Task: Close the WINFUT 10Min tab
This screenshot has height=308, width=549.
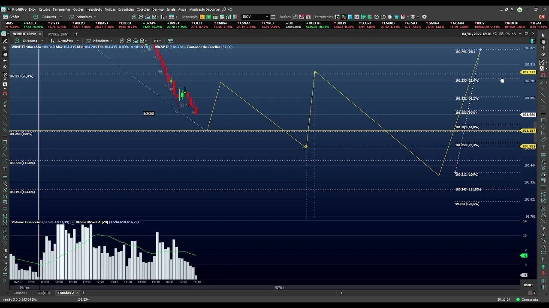Action: coord(40,34)
